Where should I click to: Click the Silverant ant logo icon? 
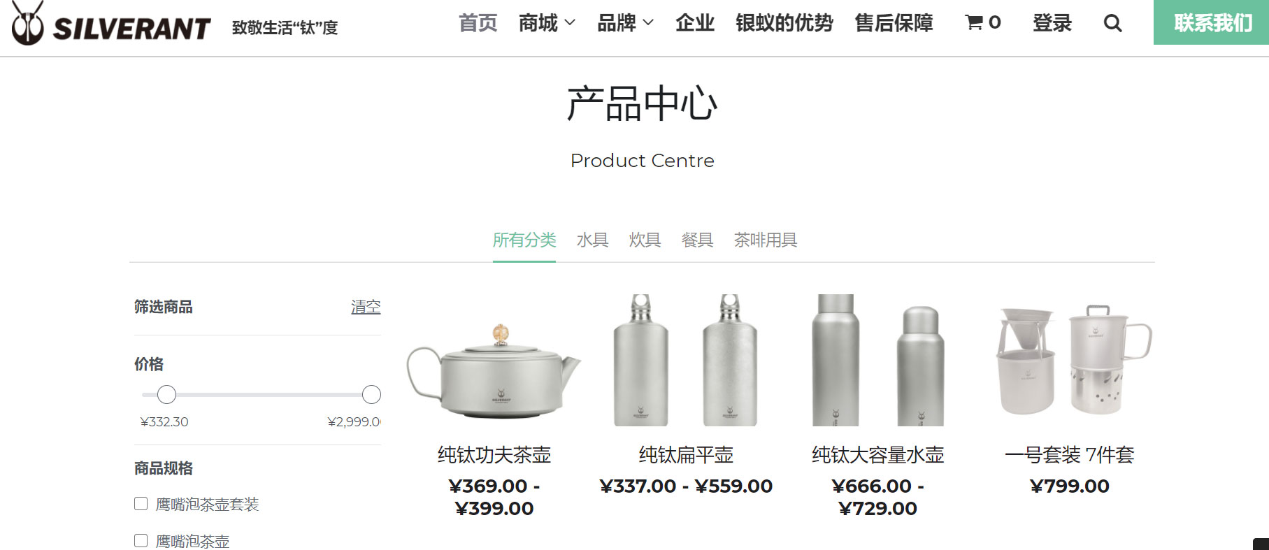coord(27,23)
